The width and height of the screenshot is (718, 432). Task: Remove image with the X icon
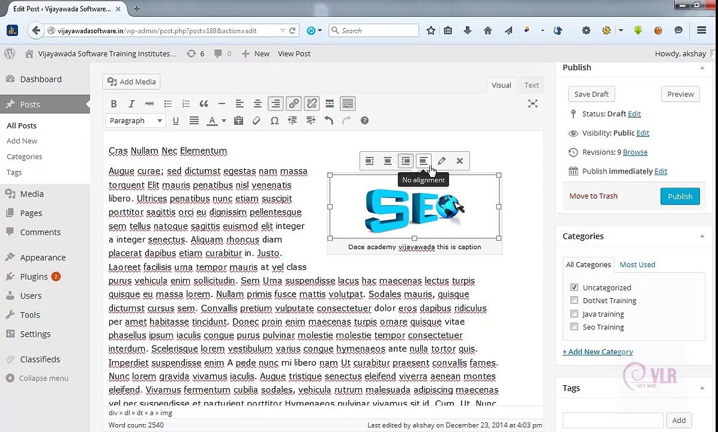point(459,161)
